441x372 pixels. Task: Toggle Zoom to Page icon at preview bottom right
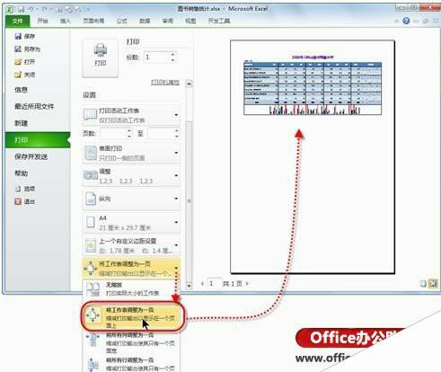pos(433,283)
